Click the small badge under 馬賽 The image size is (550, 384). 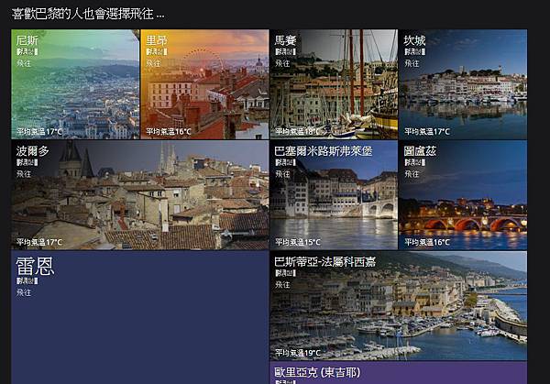[285, 52]
